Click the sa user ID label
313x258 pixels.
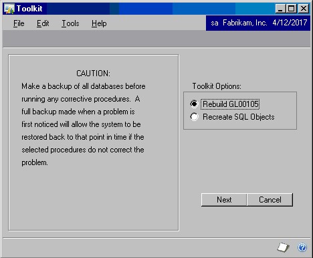tap(215, 23)
